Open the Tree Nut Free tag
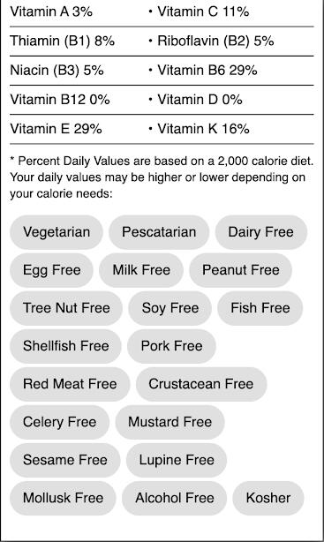Image resolution: width=324 pixels, height=542 pixels. [x=66, y=308]
